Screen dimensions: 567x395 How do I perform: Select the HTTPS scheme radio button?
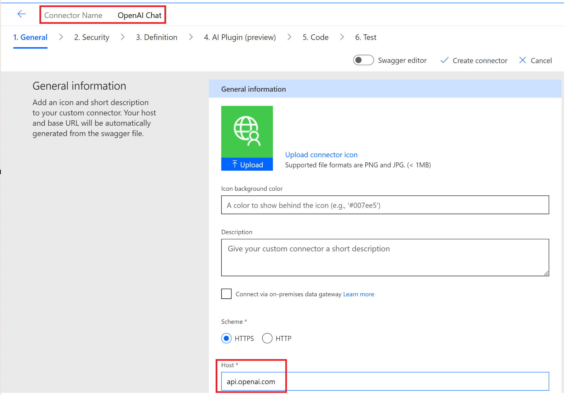[x=226, y=338]
